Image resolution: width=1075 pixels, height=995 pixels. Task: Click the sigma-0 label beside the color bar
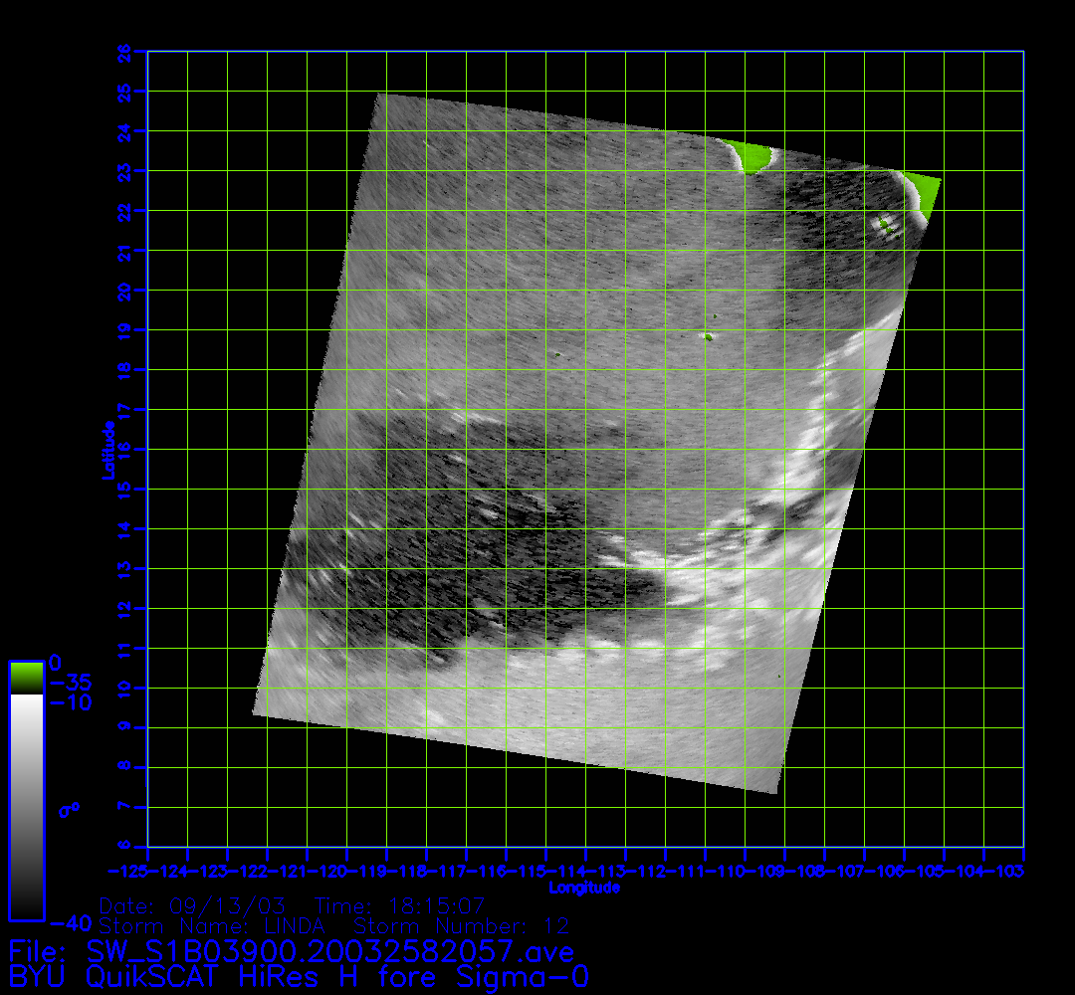point(69,810)
